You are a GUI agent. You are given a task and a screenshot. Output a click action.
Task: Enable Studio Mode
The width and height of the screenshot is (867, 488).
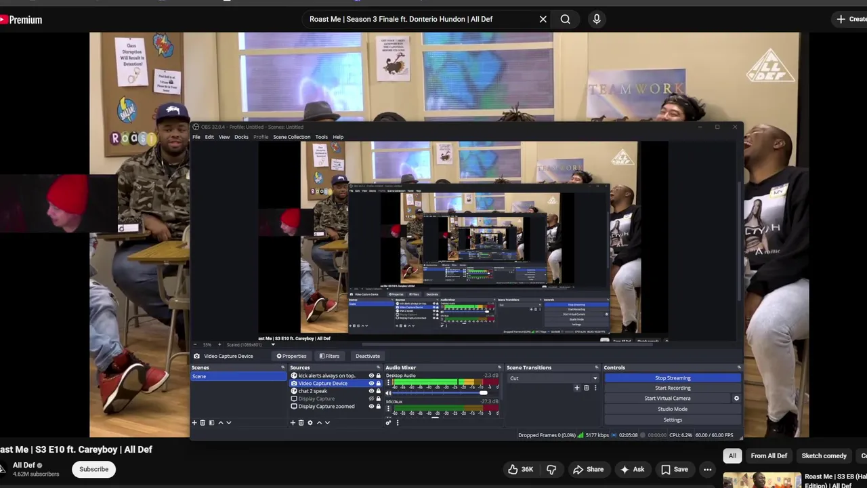coord(673,409)
